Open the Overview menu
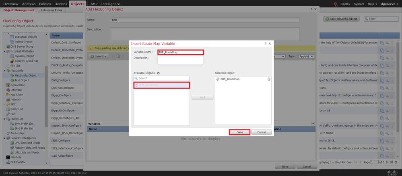This screenshot has width=402, height=176. pyautogui.click(x=11, y=4)
